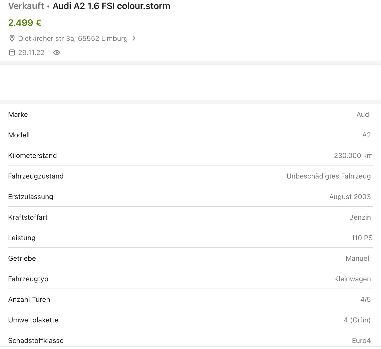Select the value Unbeschädigtes Fahrzeug
Viewport: 381px width, 349px height.
(x=329, y=176)
